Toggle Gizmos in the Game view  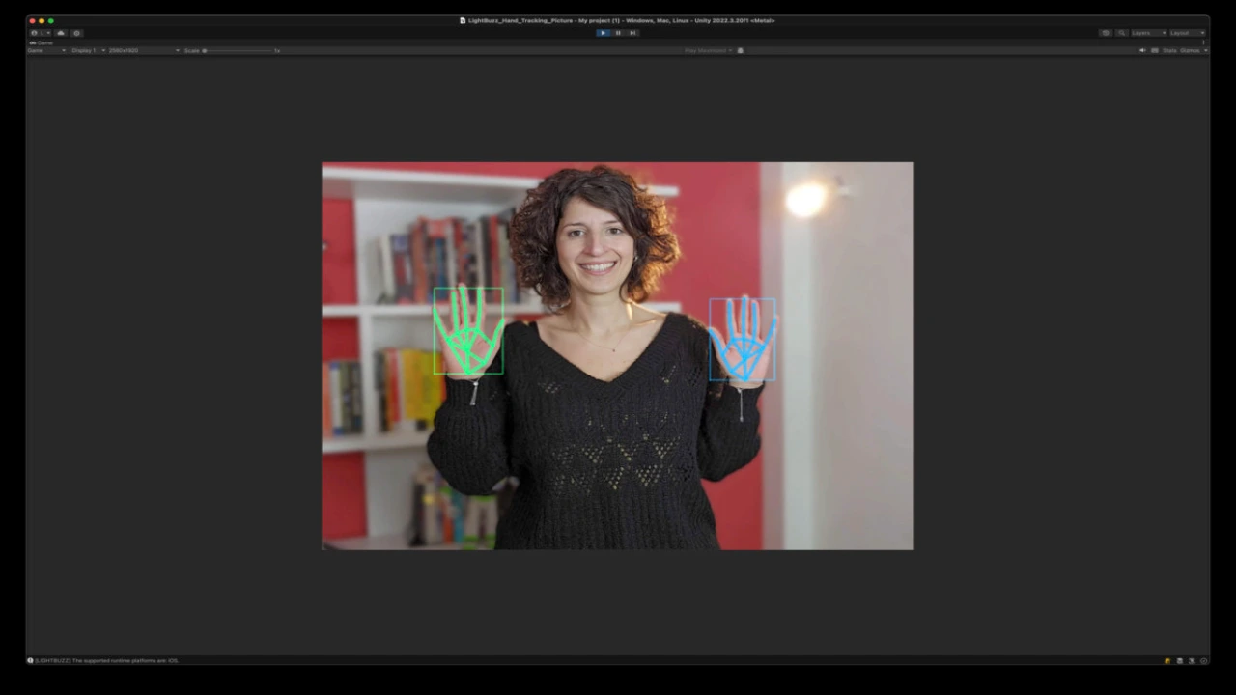pyautogui.click(x=1189, y=50)
